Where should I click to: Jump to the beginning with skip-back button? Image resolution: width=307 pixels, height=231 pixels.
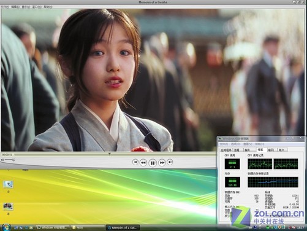(135, 162)
